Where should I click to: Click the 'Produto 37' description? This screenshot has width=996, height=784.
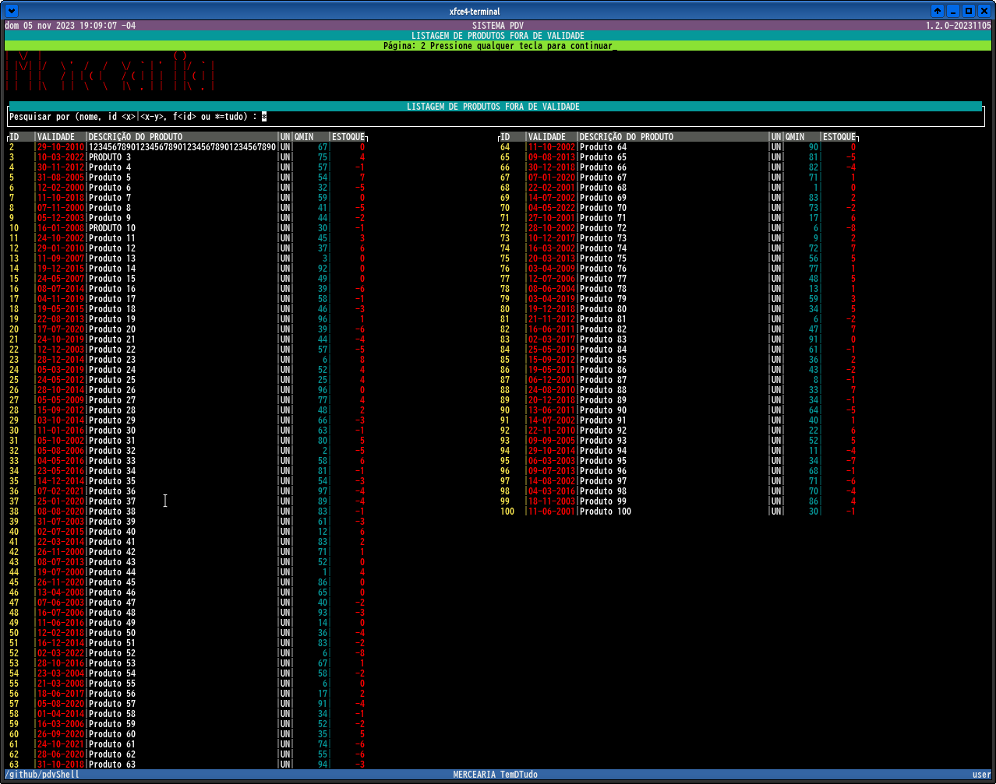112,501
